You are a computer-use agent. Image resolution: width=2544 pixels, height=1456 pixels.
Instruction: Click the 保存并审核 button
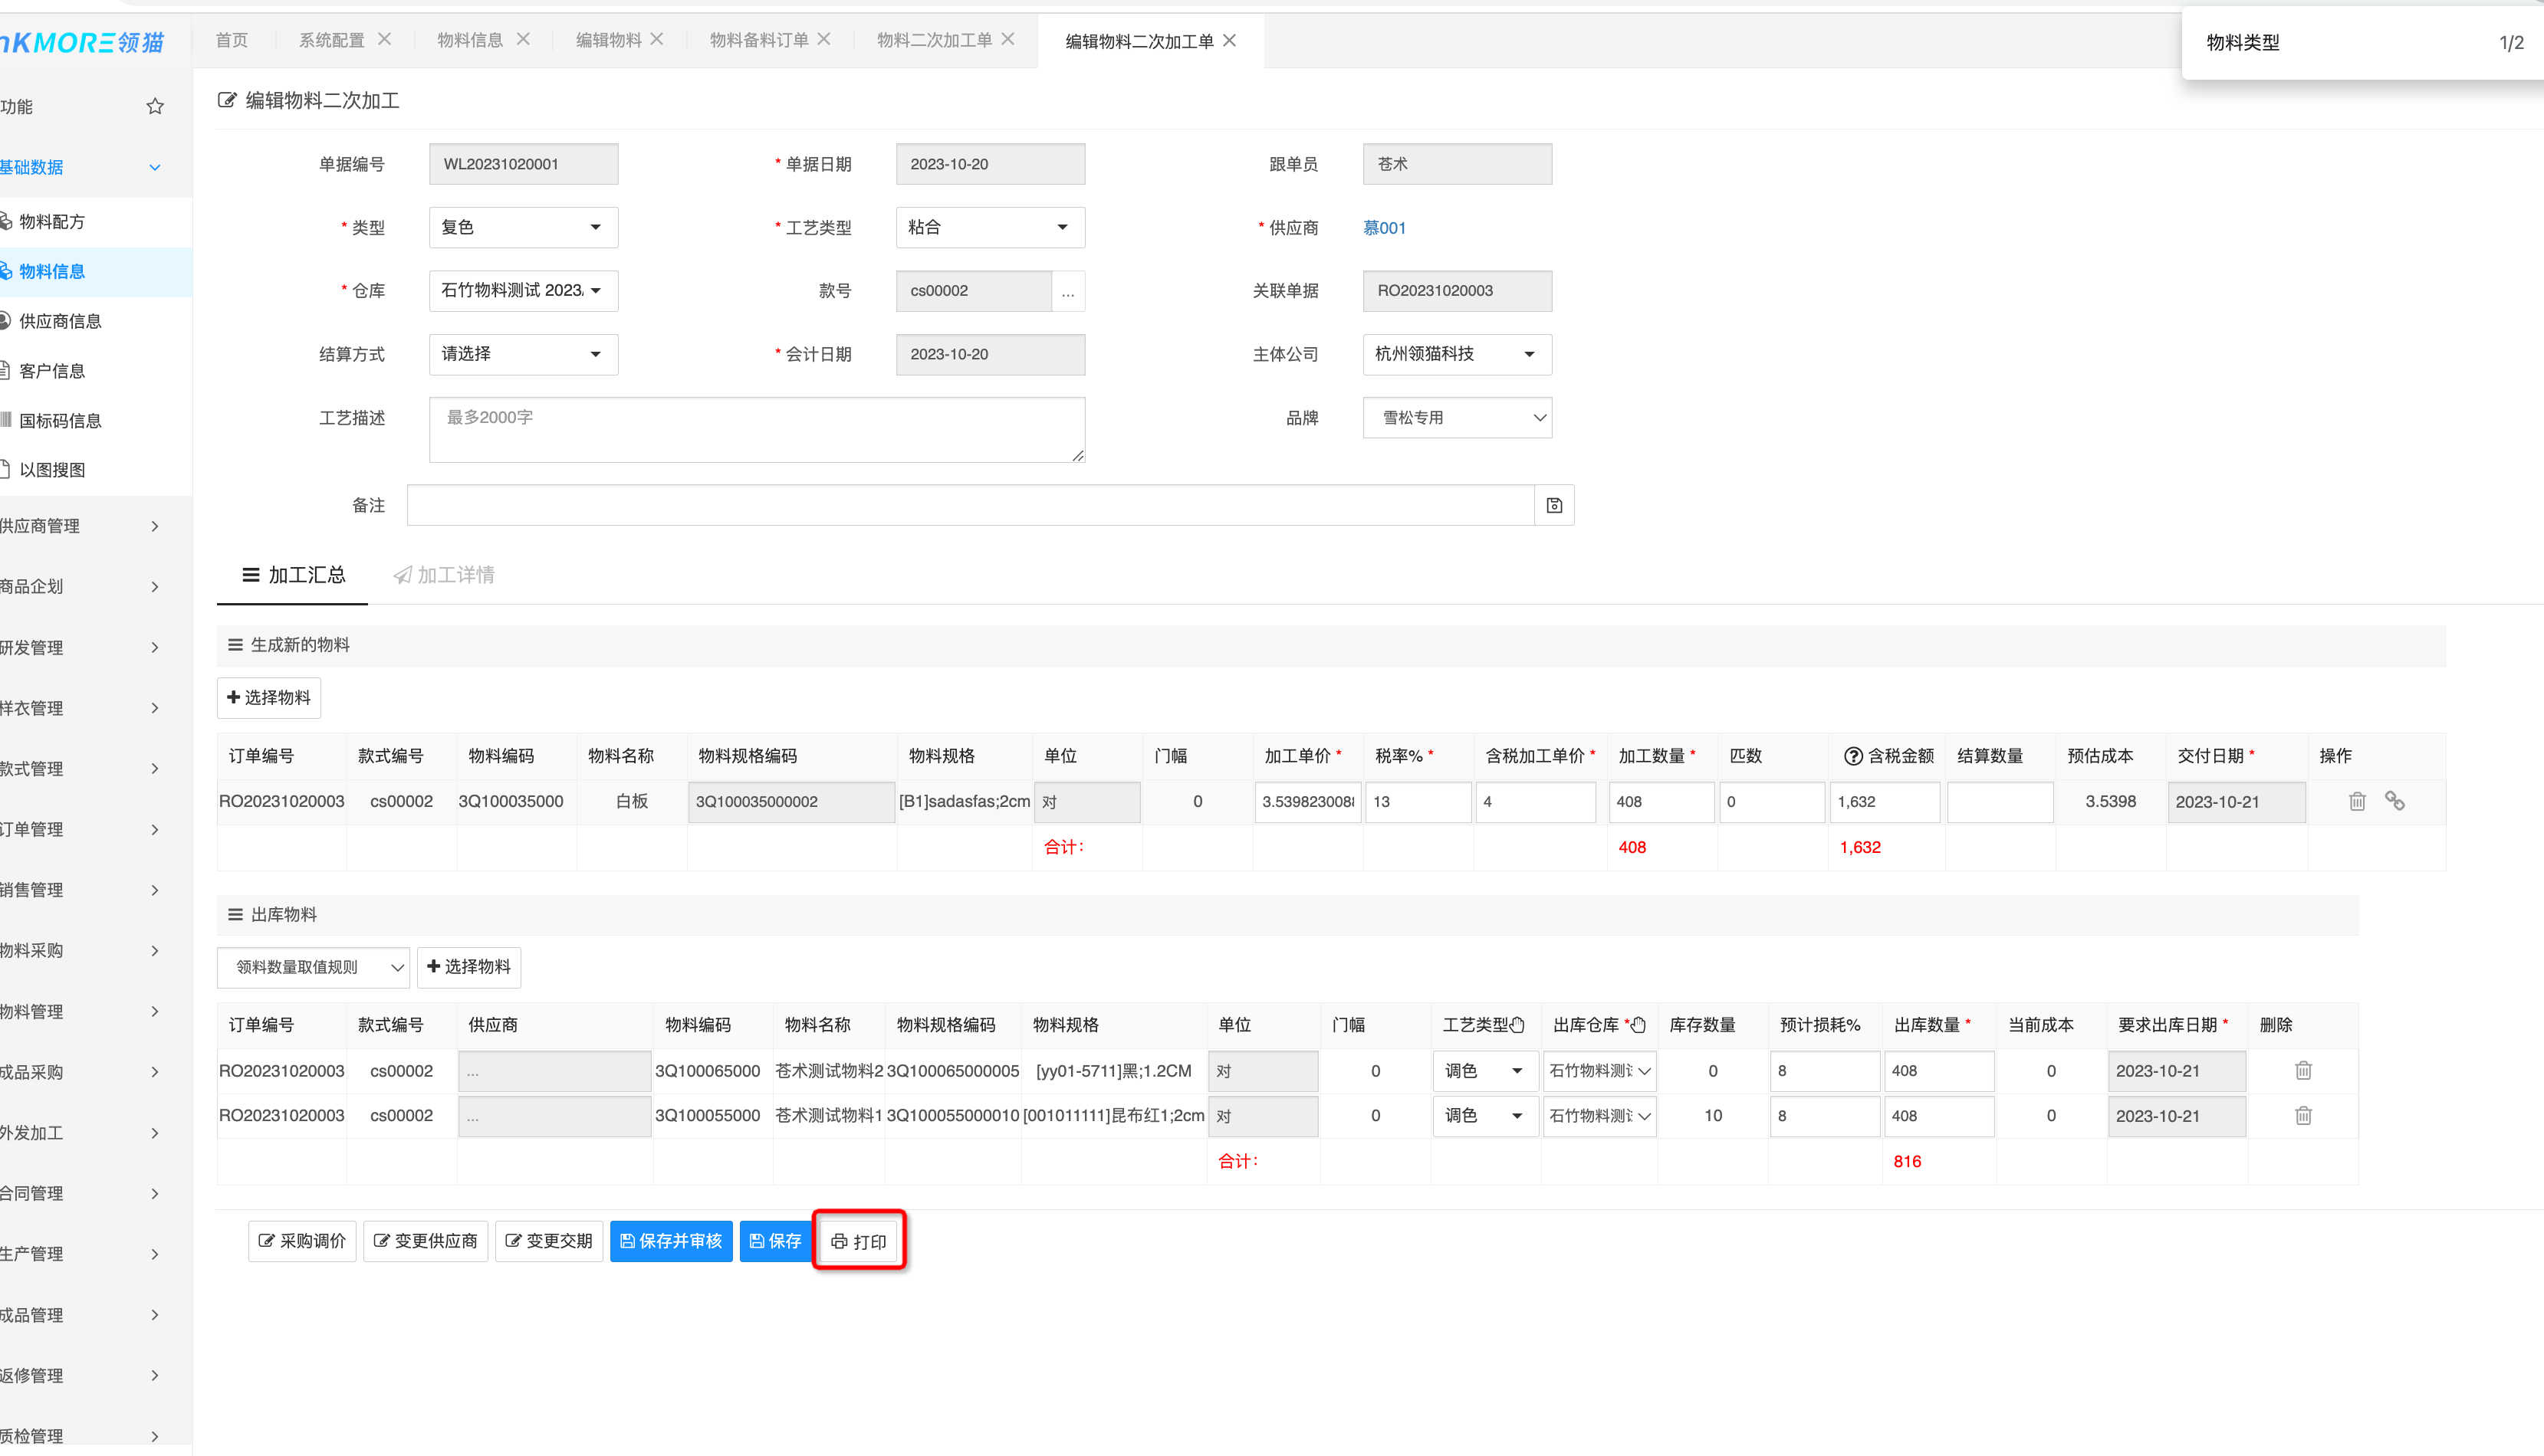pos(670,1241)
